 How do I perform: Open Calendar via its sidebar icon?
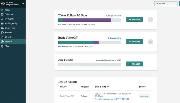[2, 14]
